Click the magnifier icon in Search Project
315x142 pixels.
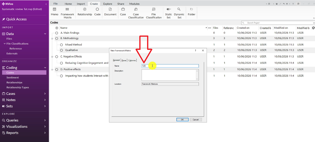(243, 23)
